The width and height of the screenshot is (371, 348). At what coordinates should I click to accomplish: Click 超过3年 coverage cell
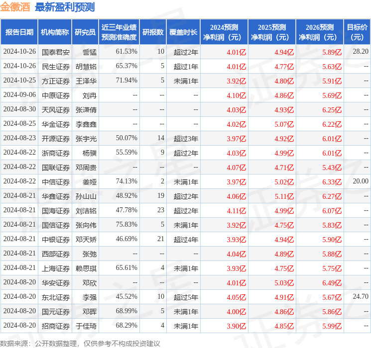click(x=186, y=139)
